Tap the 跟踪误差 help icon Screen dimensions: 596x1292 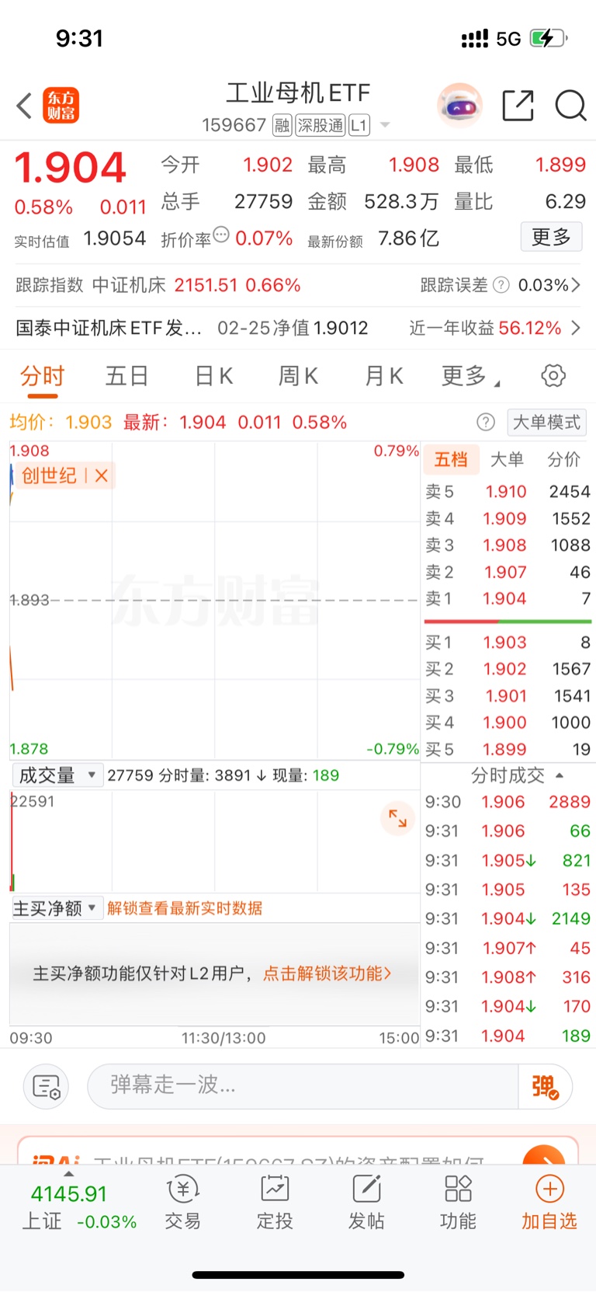click(x=501, y=285)
